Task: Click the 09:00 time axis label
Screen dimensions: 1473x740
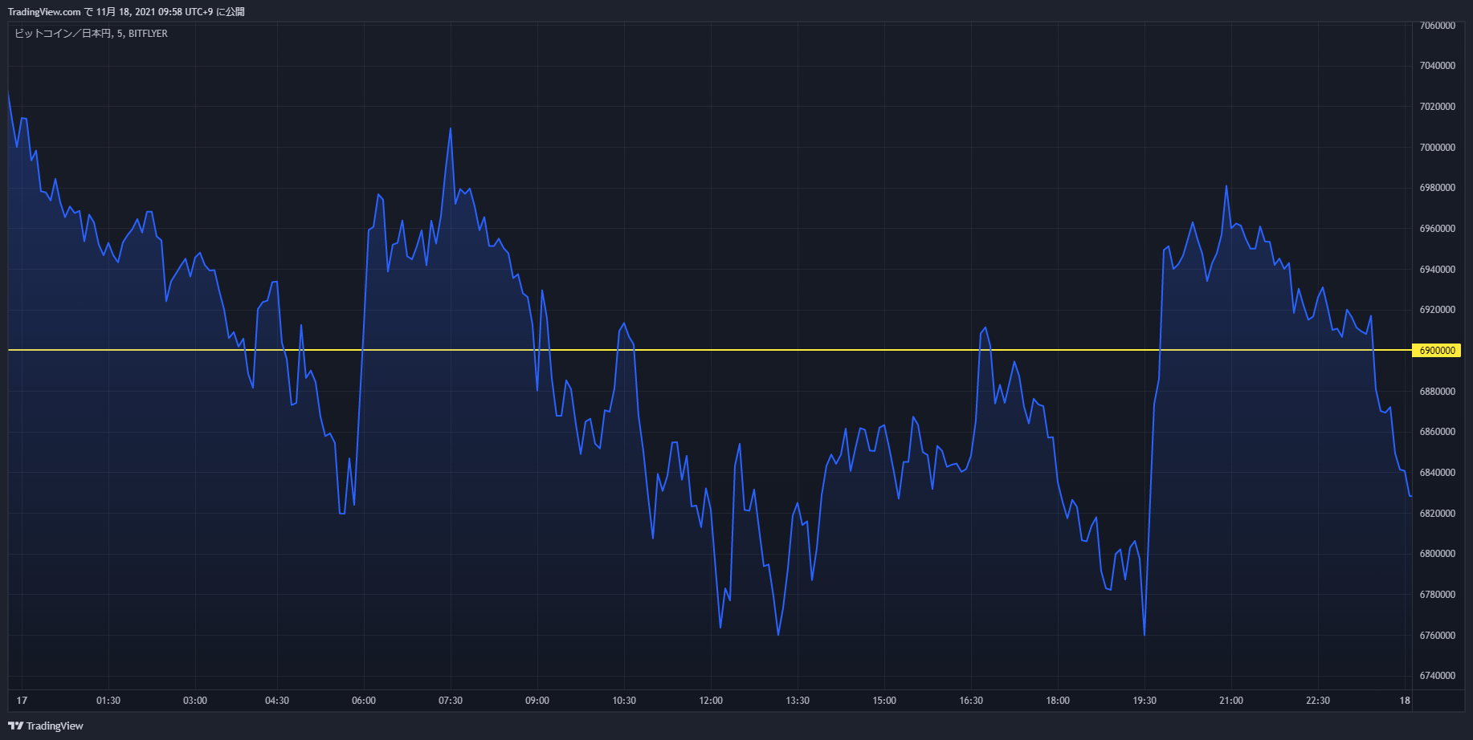Action: (537, 701)
